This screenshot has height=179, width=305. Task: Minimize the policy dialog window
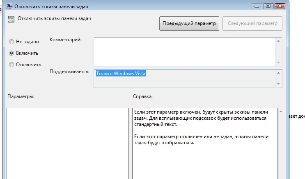pyautogui.click(x=257, y=7)
